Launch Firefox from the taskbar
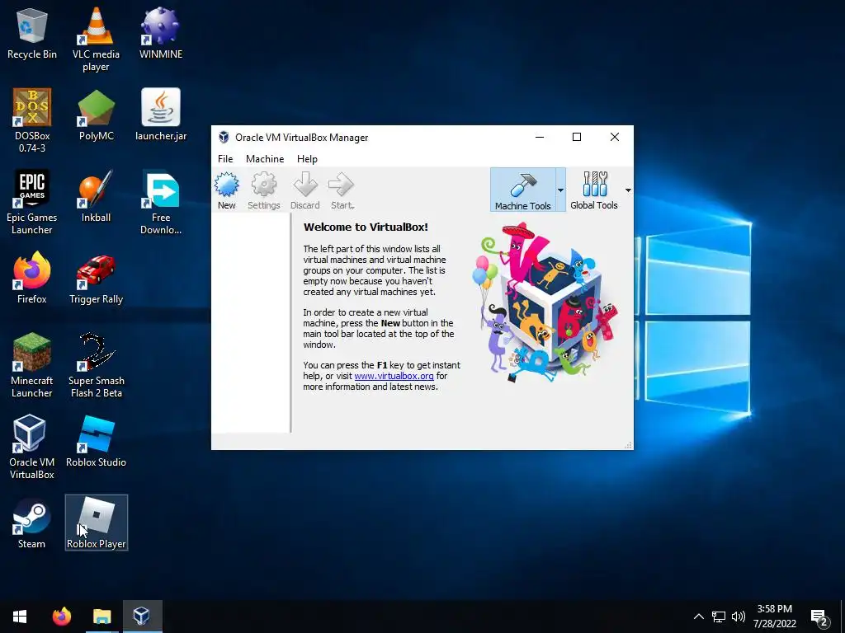Screen dimensions: 845x633 click(x=61, y=617)
